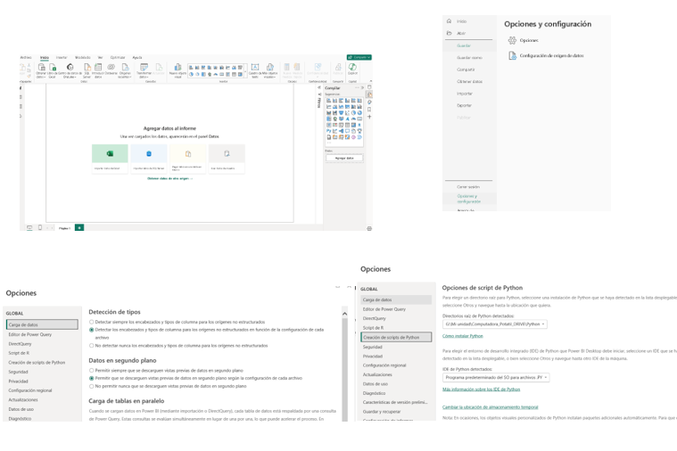The height and width of the screenshot is (451, 677).
Task: Select 'Características de versión prelimi...' in options list
Action: pos(396,402)
